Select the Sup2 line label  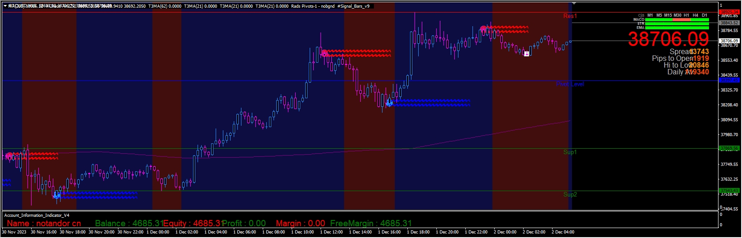[x=570, y=195]
